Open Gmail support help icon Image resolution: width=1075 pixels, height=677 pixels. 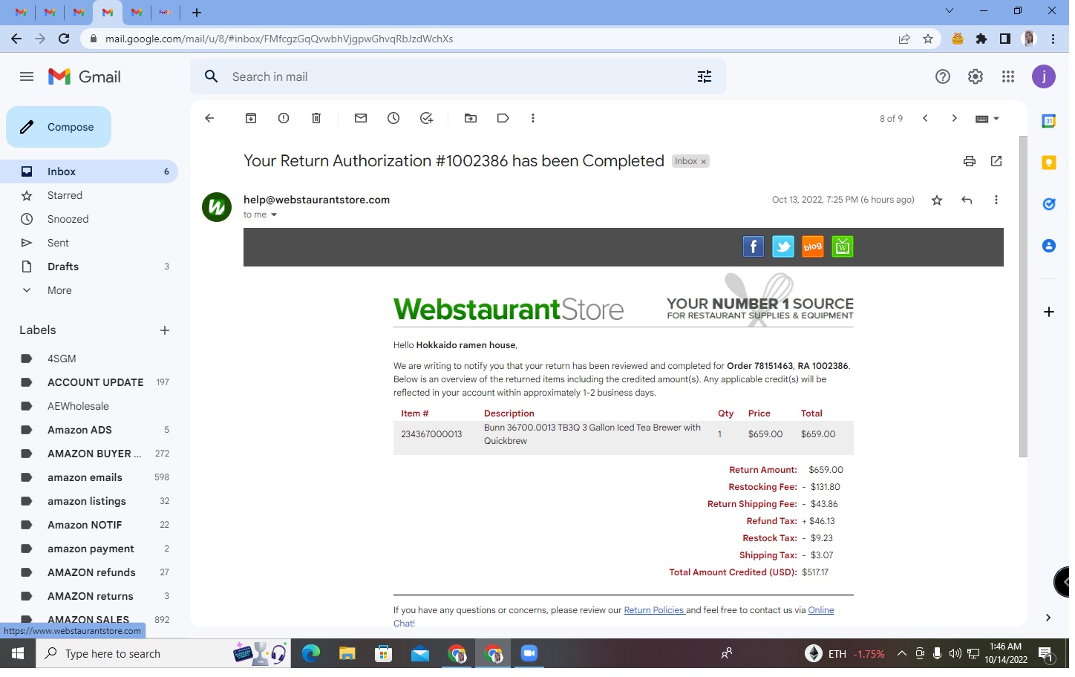(943, 76)
